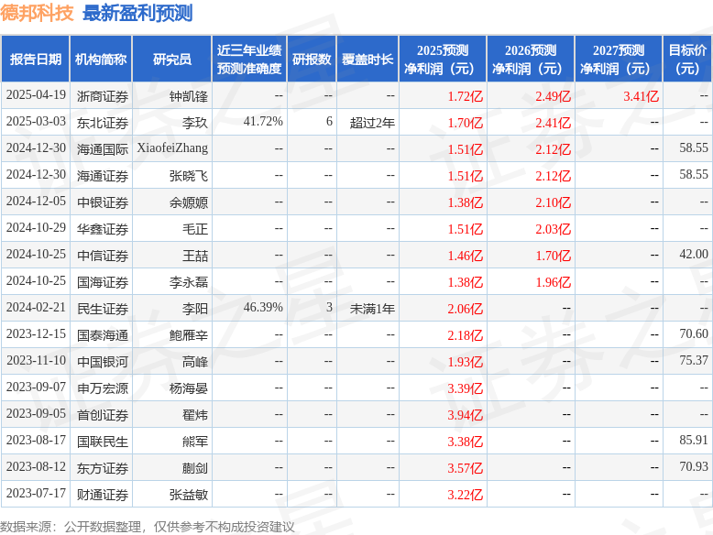The image size is (713, 535).
Task: Click 申万宏源 institution cell
Action: tap(103, 388)
